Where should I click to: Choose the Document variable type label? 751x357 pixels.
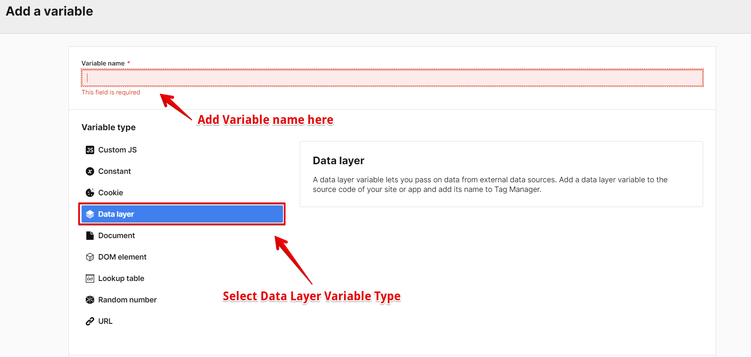[116, 236]
